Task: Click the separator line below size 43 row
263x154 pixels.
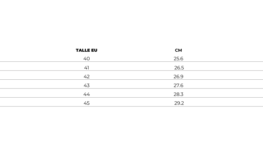Action: [x=131, y=88]
